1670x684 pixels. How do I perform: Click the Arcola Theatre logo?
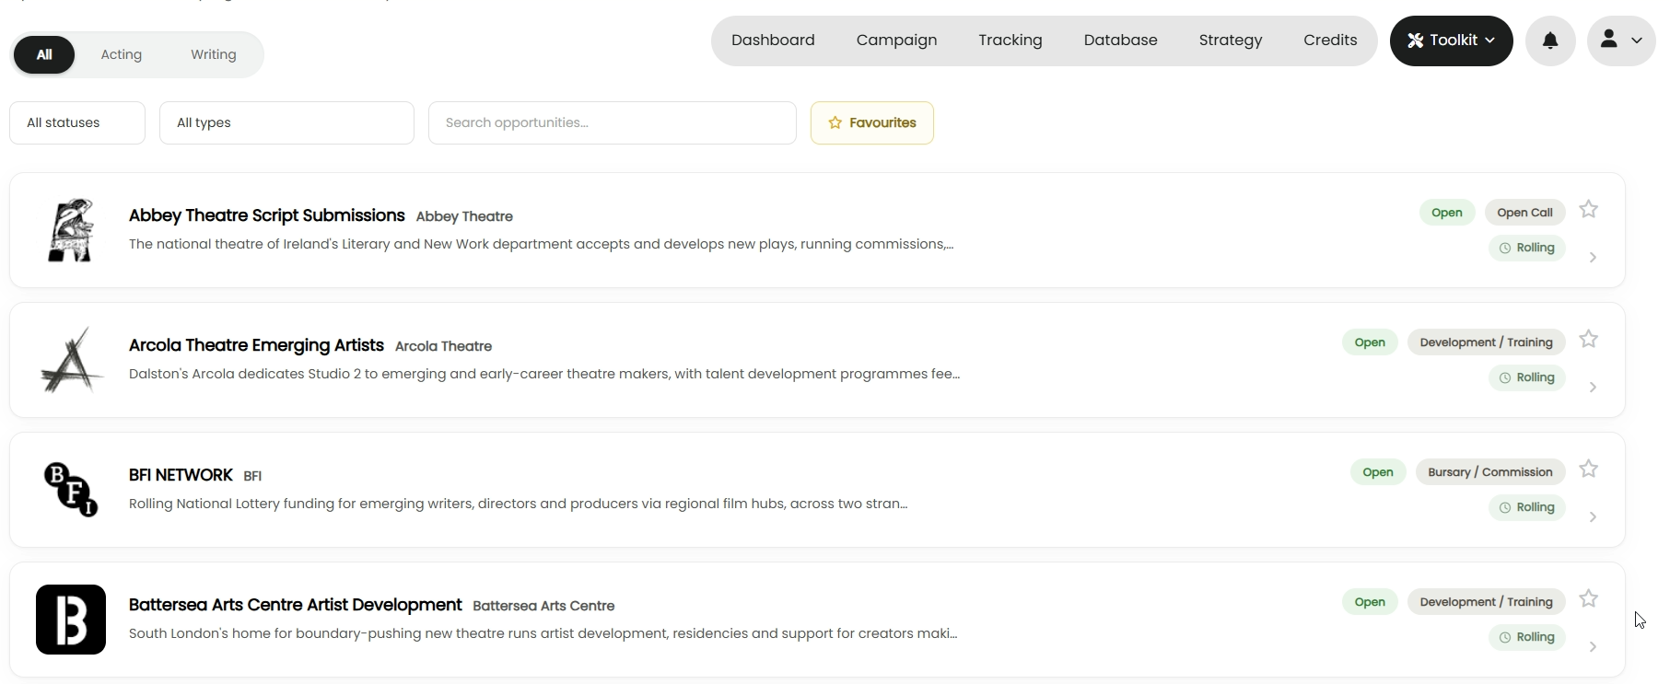coord(71,360)
